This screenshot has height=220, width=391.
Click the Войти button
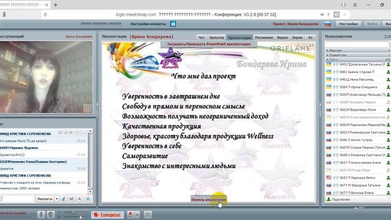click(372, 24)
